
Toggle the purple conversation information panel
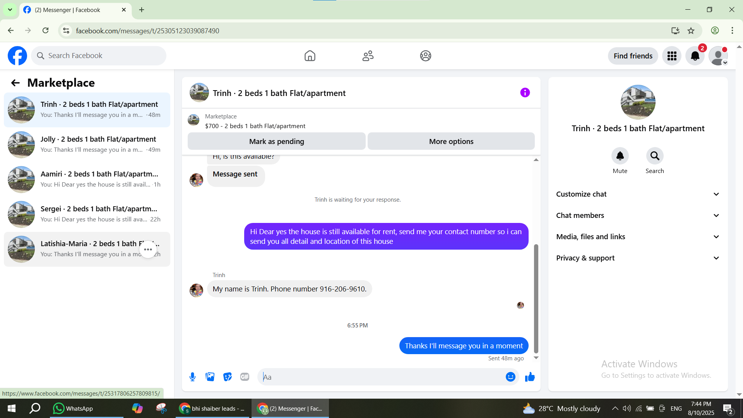point(525,93)
